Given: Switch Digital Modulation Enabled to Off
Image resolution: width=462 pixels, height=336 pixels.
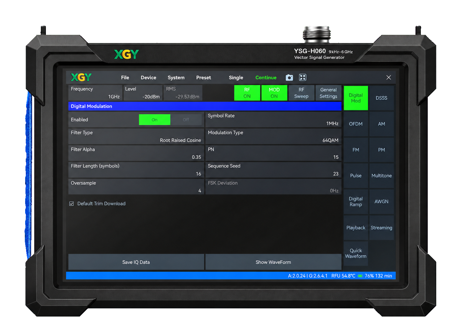Looking at the screenshot, I should pos(186,120).
